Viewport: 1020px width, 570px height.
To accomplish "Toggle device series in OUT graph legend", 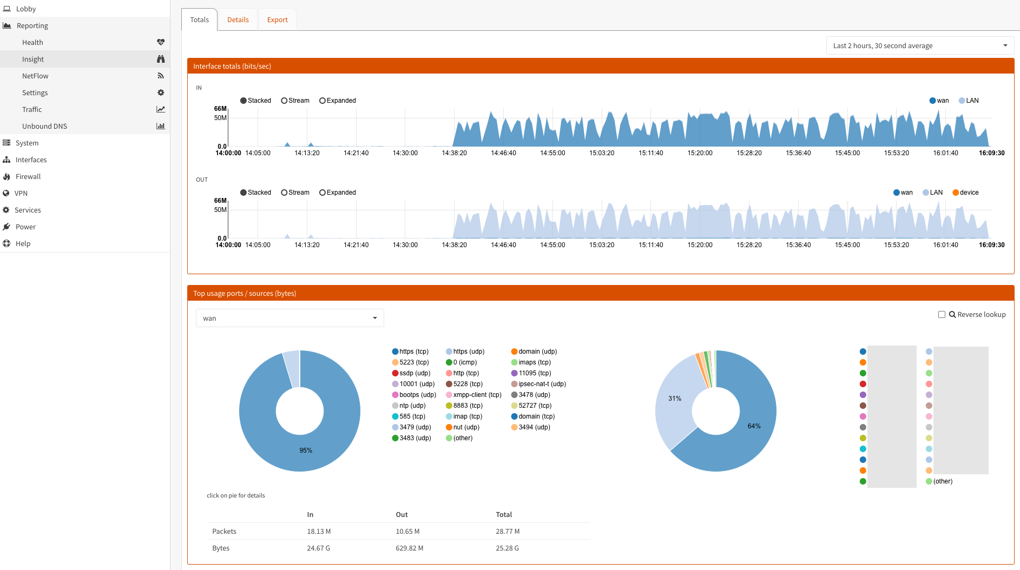I will 966,193.
